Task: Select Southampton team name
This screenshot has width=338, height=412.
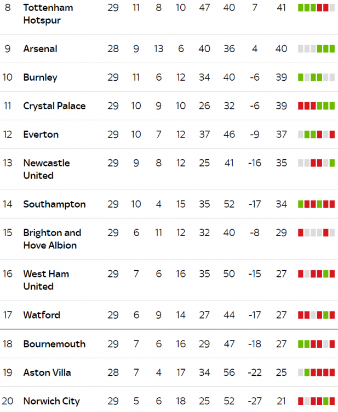Action: 54,204
